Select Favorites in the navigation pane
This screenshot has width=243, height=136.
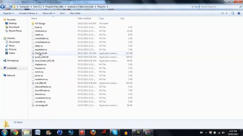click(11, 20)
